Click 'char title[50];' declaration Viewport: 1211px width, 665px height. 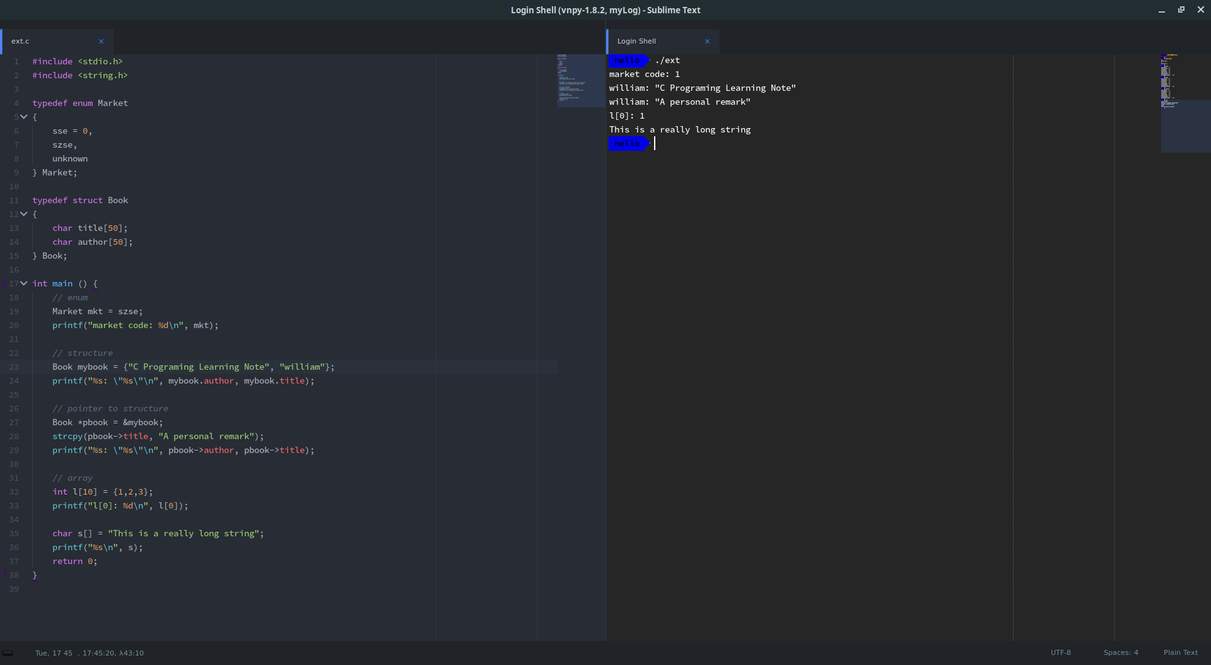tap(90, 228)
